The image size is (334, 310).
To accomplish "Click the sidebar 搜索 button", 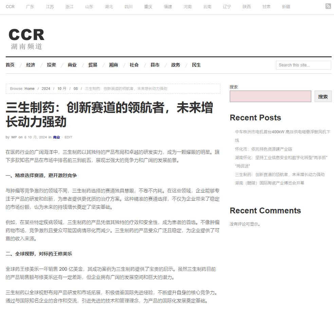I will tap(323, 97).
